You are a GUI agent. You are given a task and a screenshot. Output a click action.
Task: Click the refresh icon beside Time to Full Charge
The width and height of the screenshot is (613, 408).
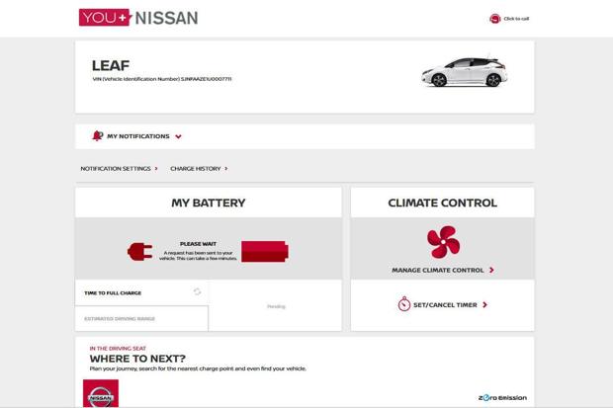pyautogui.click(x=197, y=291)
